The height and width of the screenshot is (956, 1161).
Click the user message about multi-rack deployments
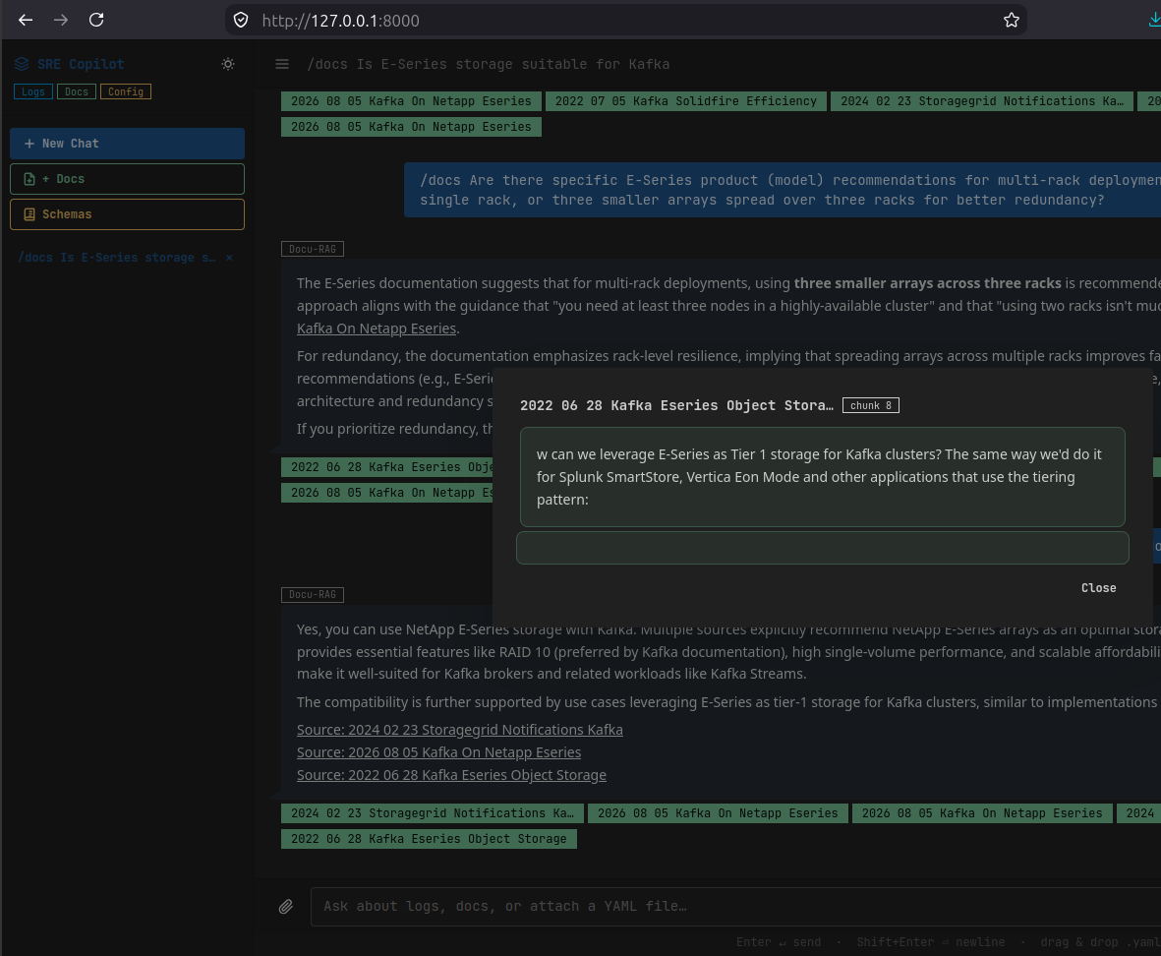[x=783, y=190]
